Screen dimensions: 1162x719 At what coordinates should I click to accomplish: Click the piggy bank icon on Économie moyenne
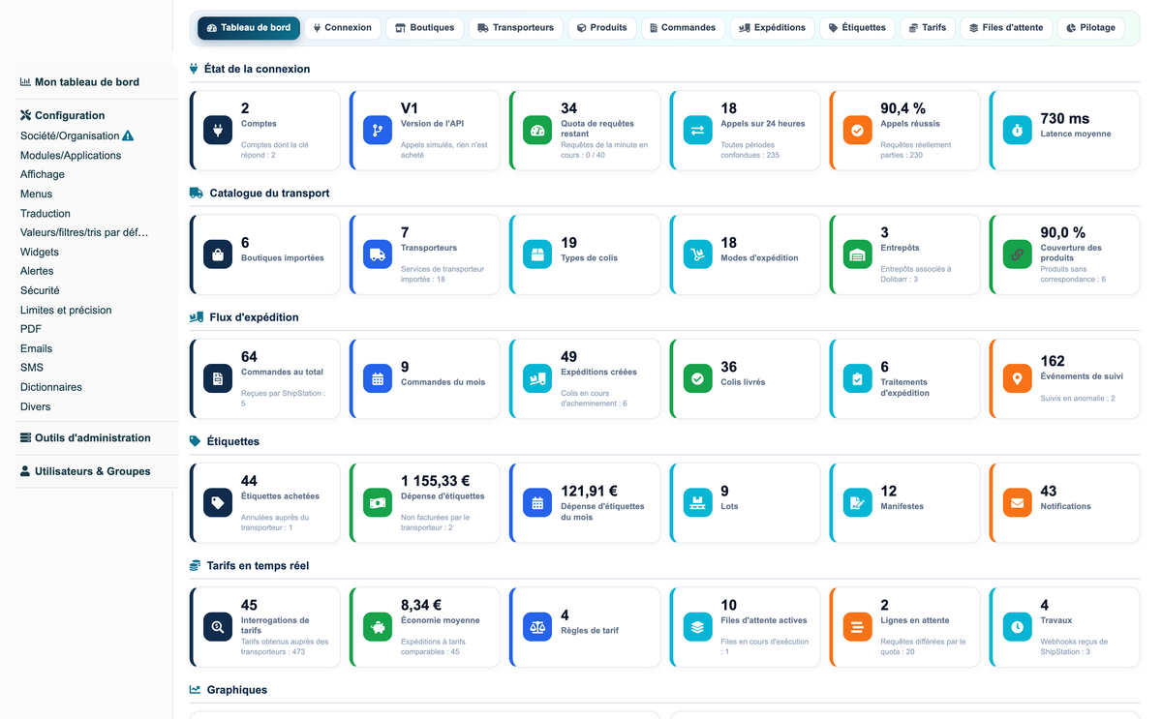click(378, 627)
